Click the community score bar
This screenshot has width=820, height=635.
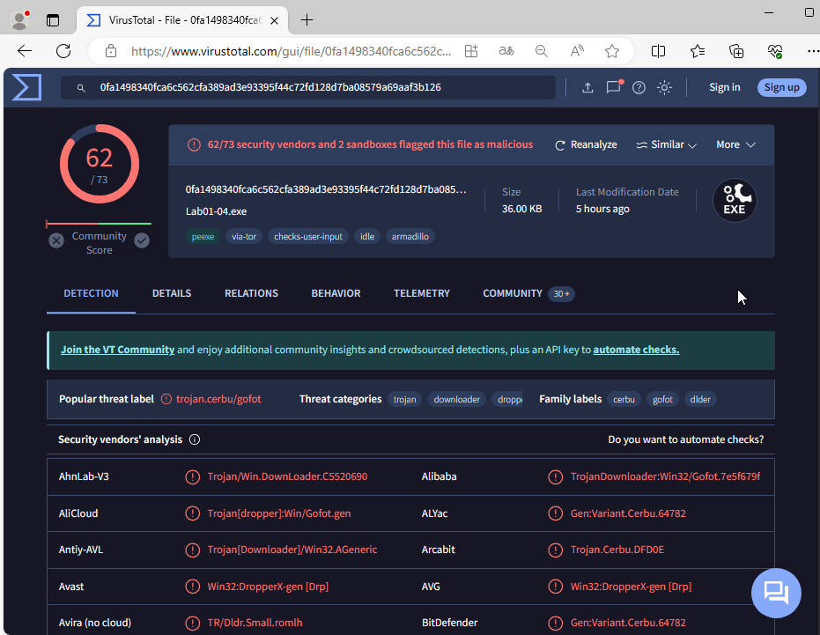pos(99,224)
